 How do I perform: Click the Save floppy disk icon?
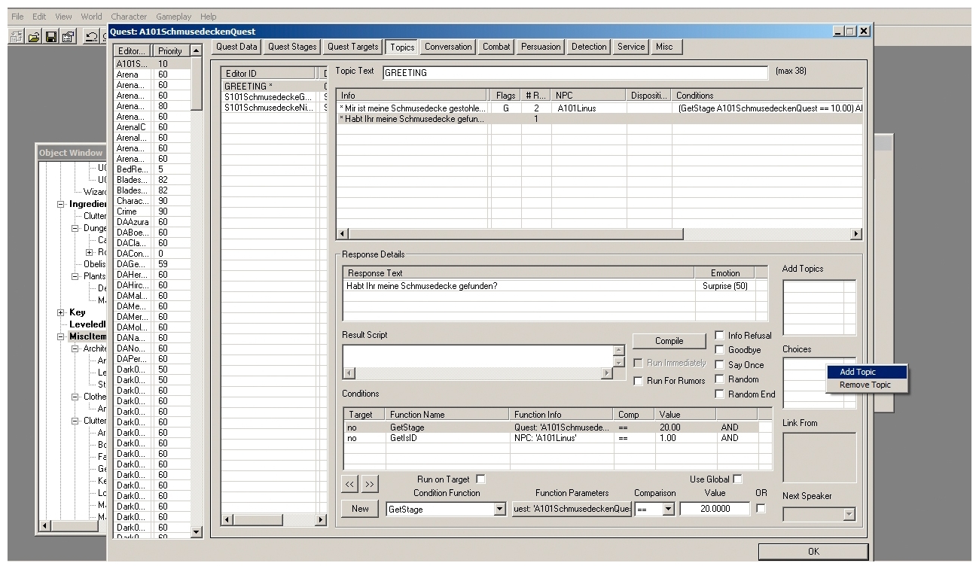point(50,36)
